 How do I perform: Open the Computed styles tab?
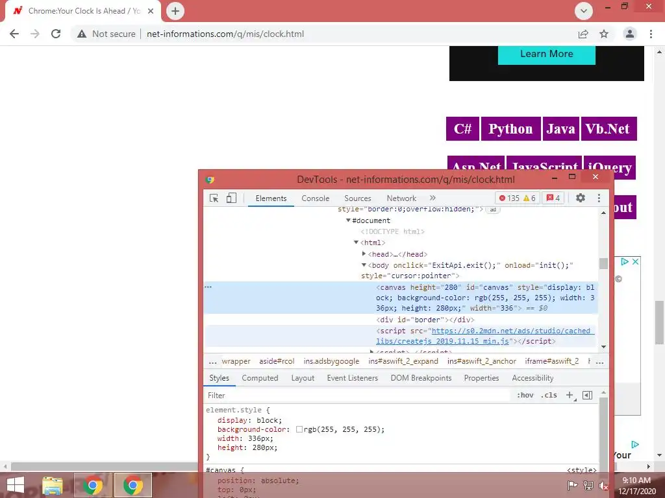(260, 378)
